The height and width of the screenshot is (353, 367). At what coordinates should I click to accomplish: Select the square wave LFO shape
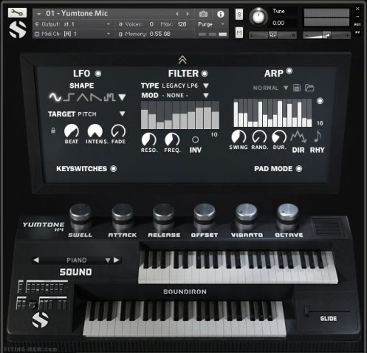click(69, 97)
